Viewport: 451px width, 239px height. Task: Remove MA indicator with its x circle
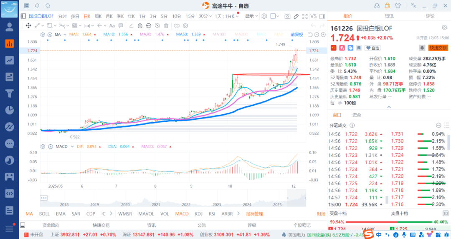(x=50, y=35)
